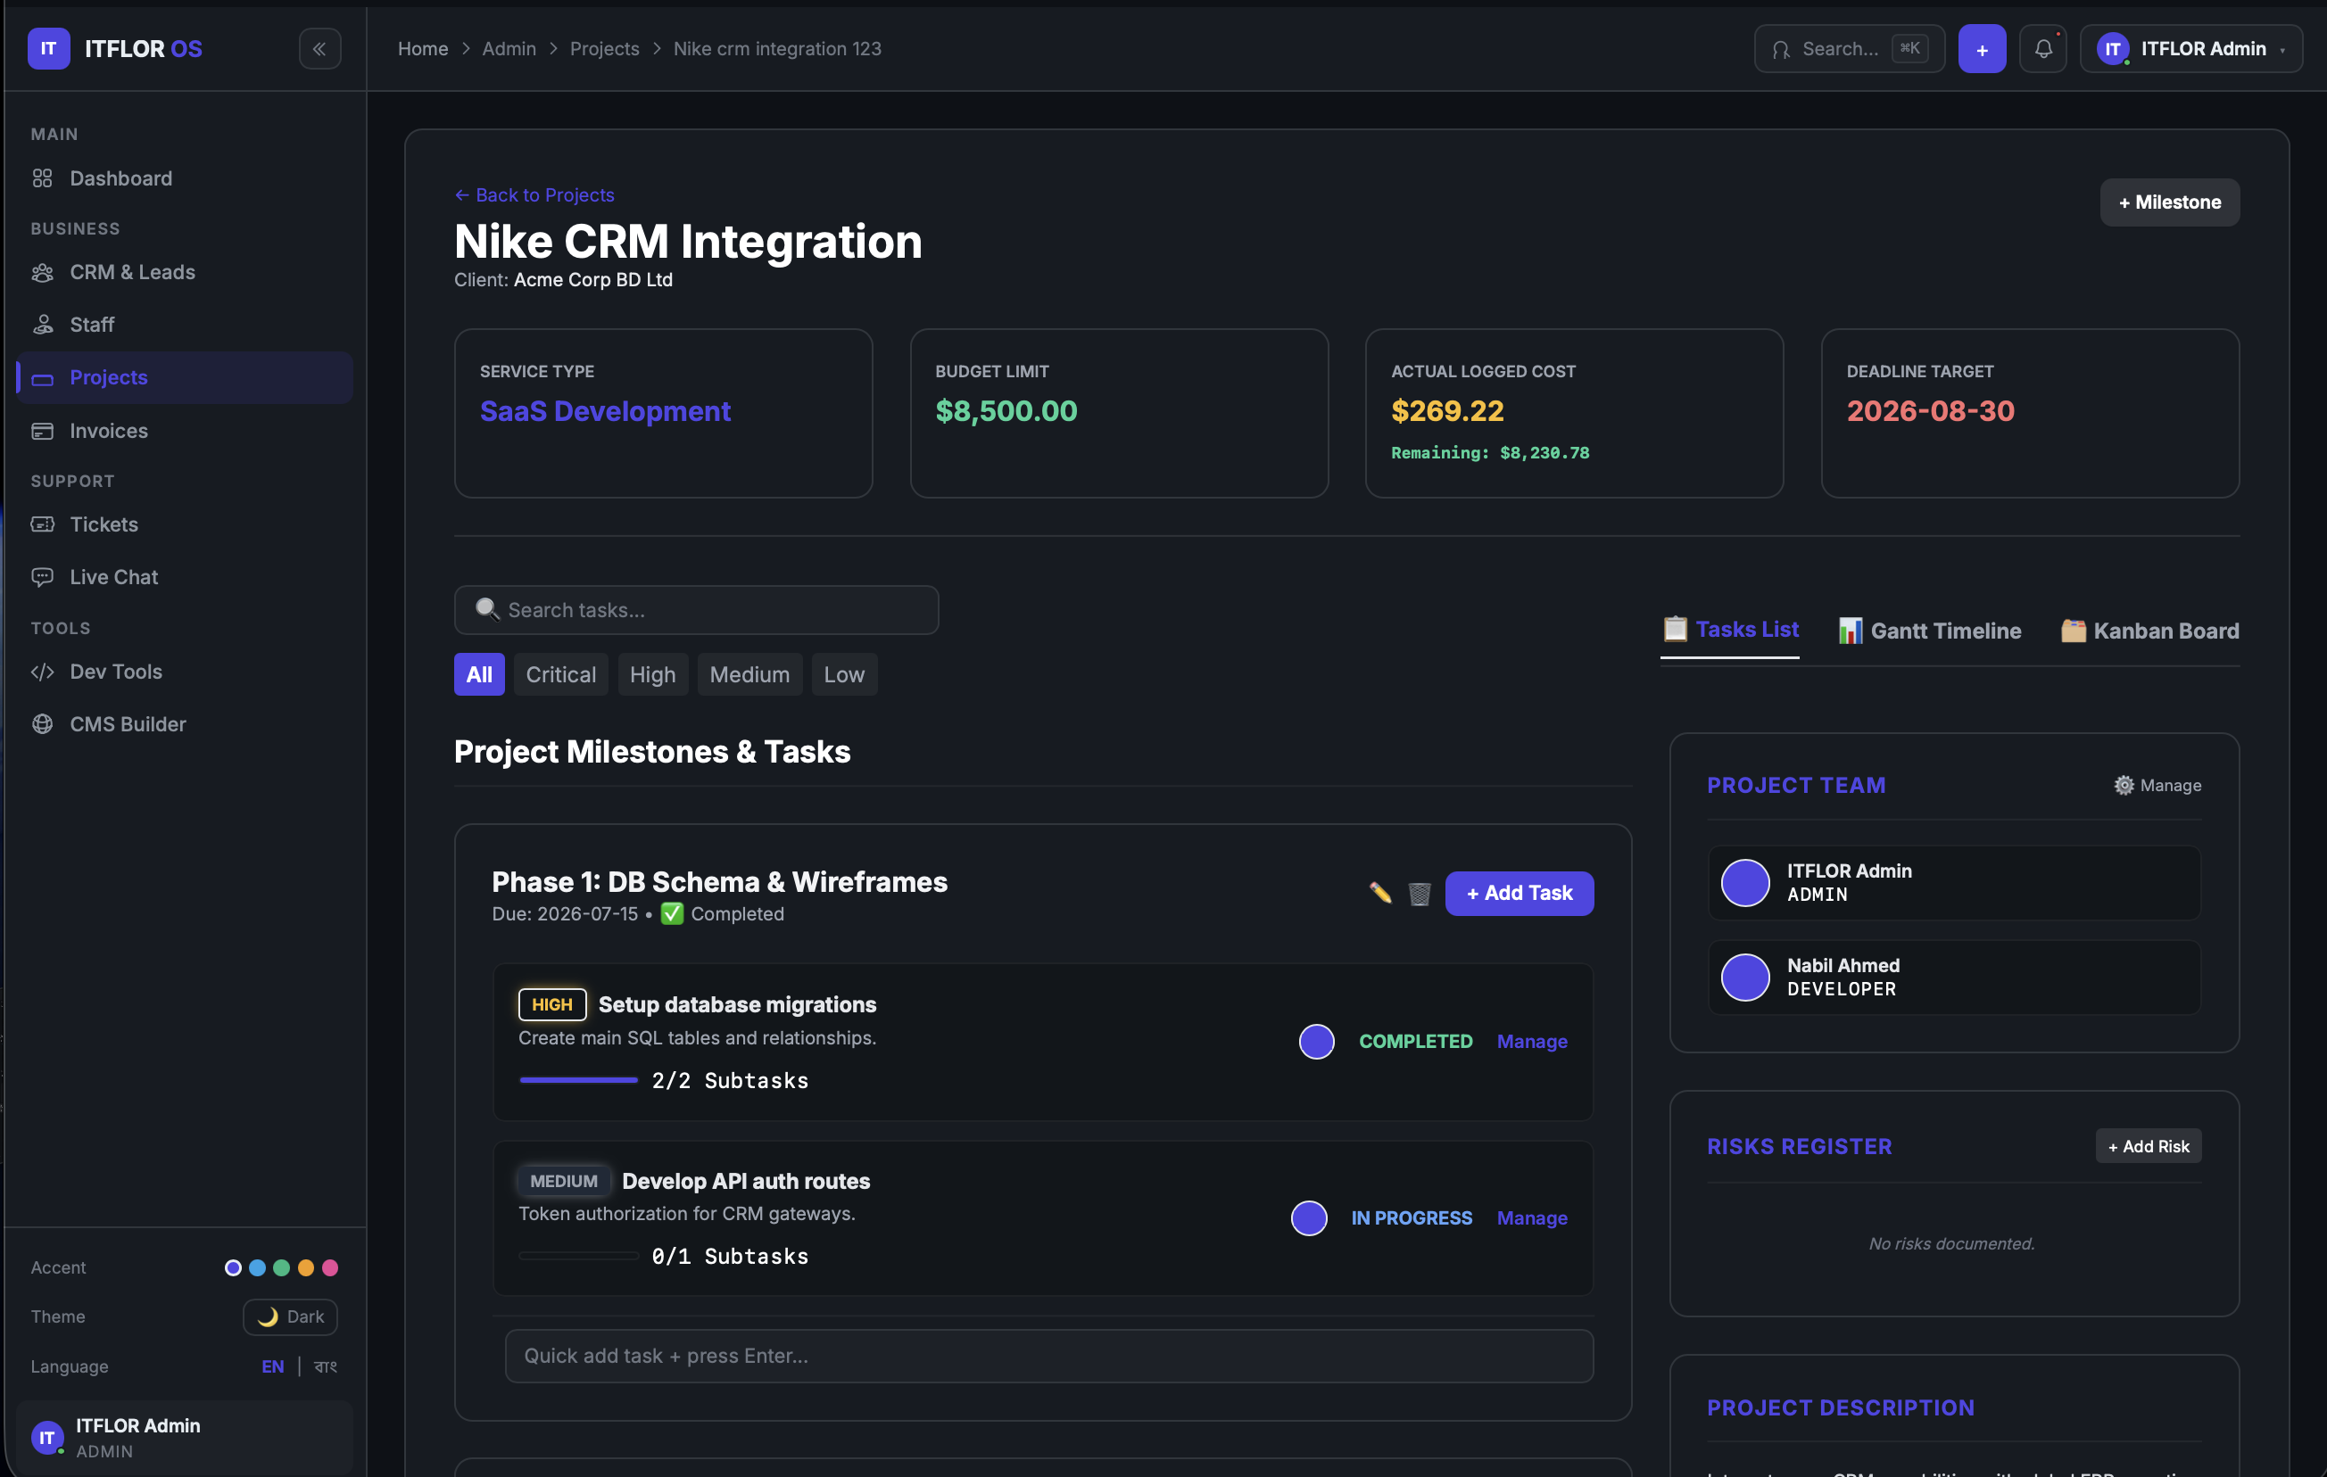Viewport: 2327px width, 1477px height.
Task: Switch to the Gantt Timeline tab
Action: 1929,631
